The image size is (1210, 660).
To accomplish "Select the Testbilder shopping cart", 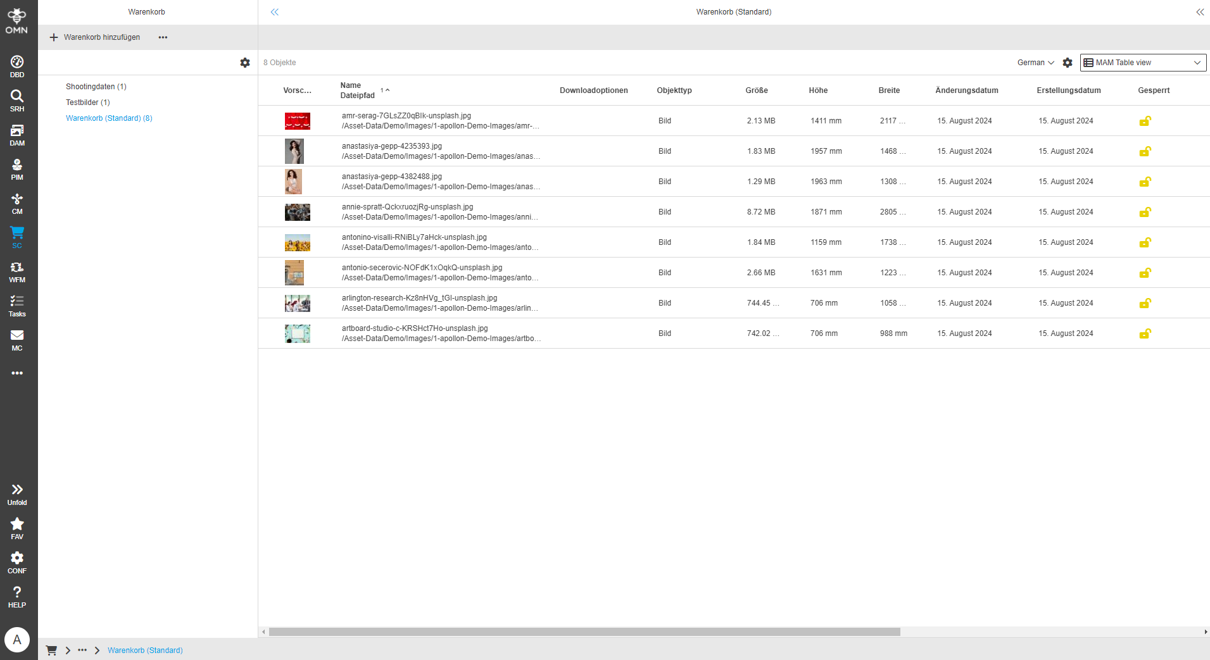I will tap(87, 102).
